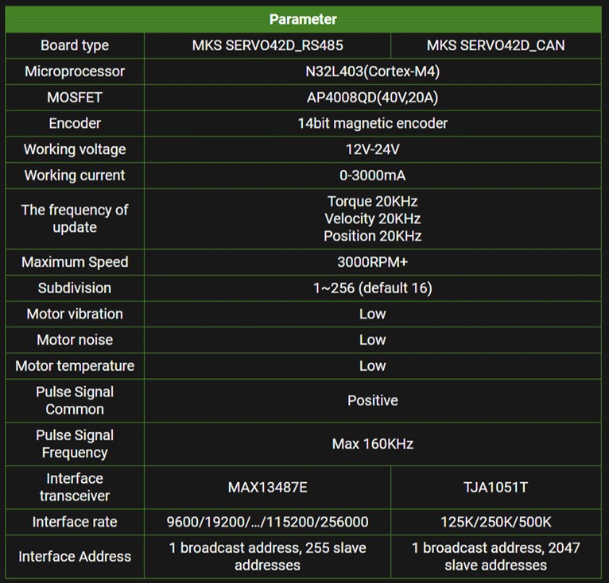Click the 'Torque 20KHz' line
This screenshot has height=583, width=609.
tap(372, 202)
